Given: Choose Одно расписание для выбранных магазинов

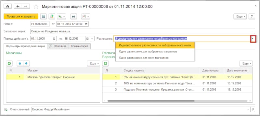Looking at the screenshot, I should [x=155, y=52].
